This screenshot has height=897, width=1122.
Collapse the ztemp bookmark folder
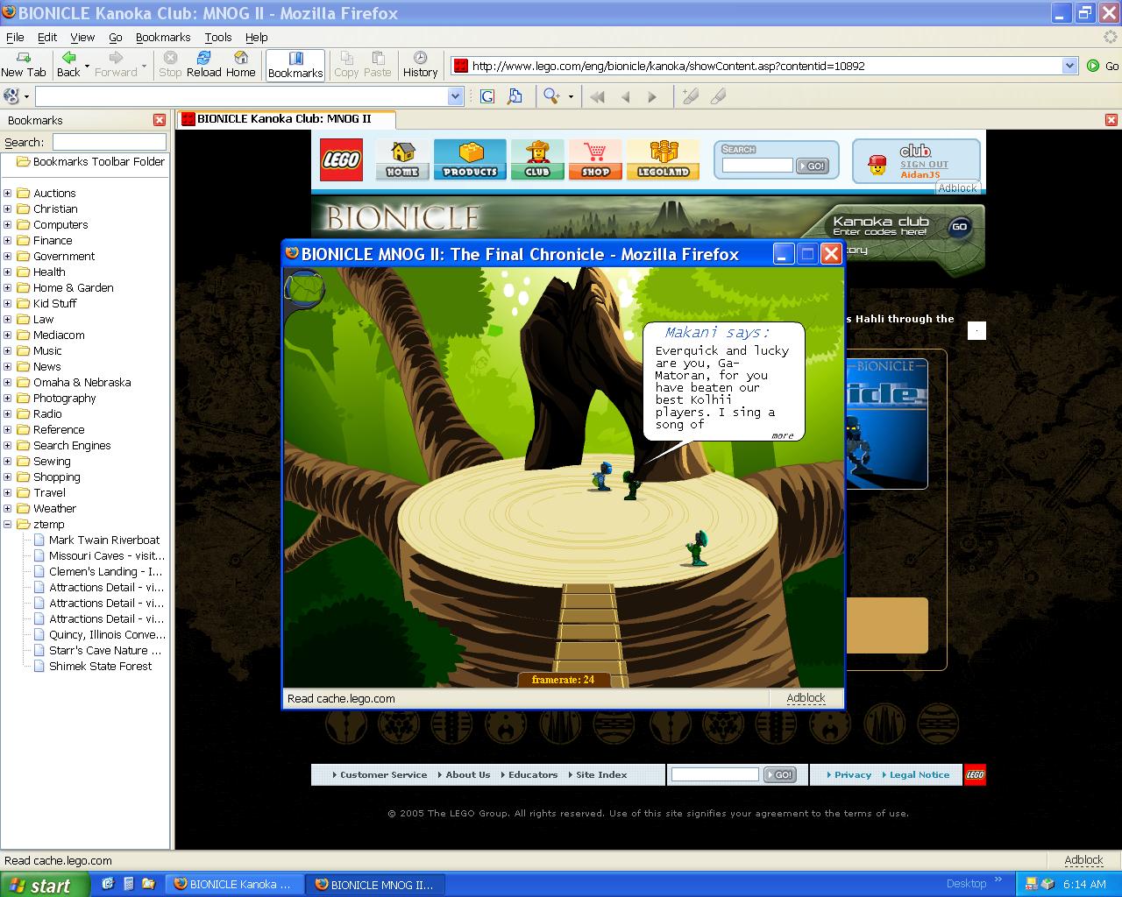(x=8, y=525)
